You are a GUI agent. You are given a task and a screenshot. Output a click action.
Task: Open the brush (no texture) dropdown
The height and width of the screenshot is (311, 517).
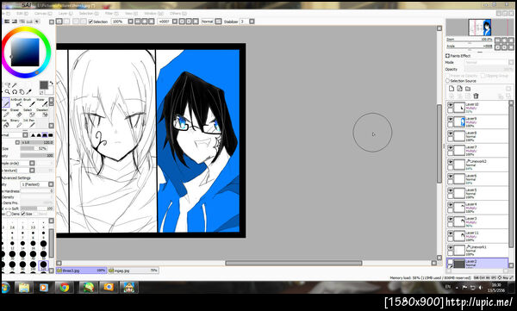point(32,171)
